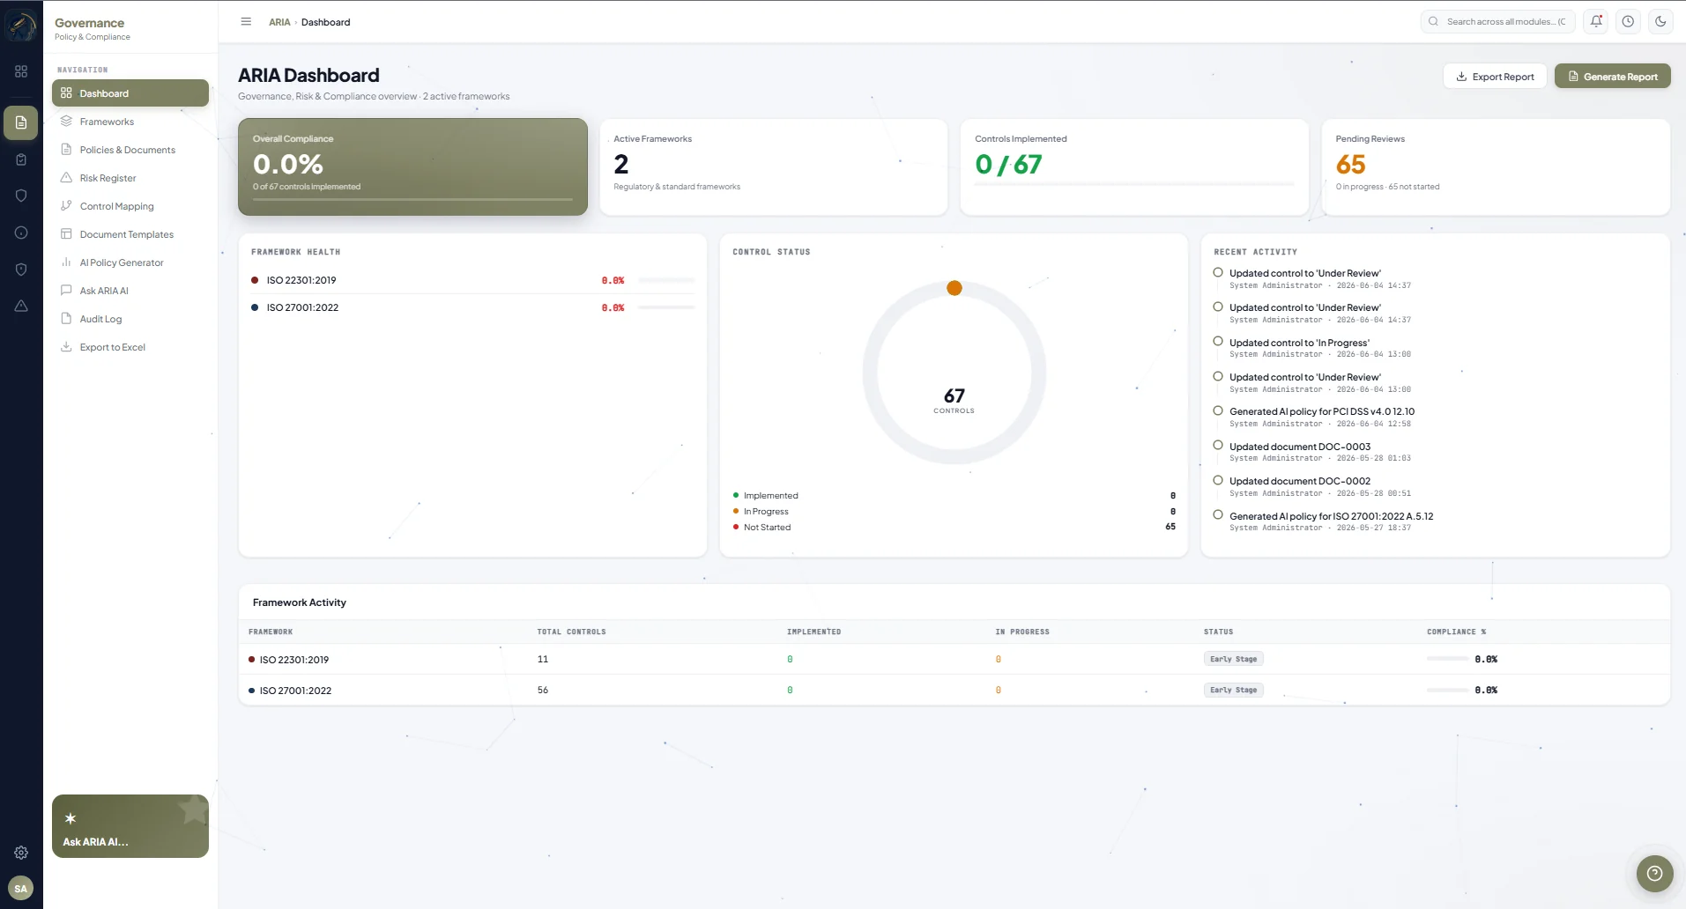Open activity Generated AI policy for ISO 27001:2022

(1331, 516)
